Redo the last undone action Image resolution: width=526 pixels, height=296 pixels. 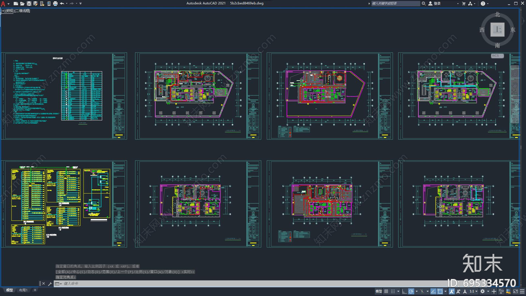coord(72,4)
